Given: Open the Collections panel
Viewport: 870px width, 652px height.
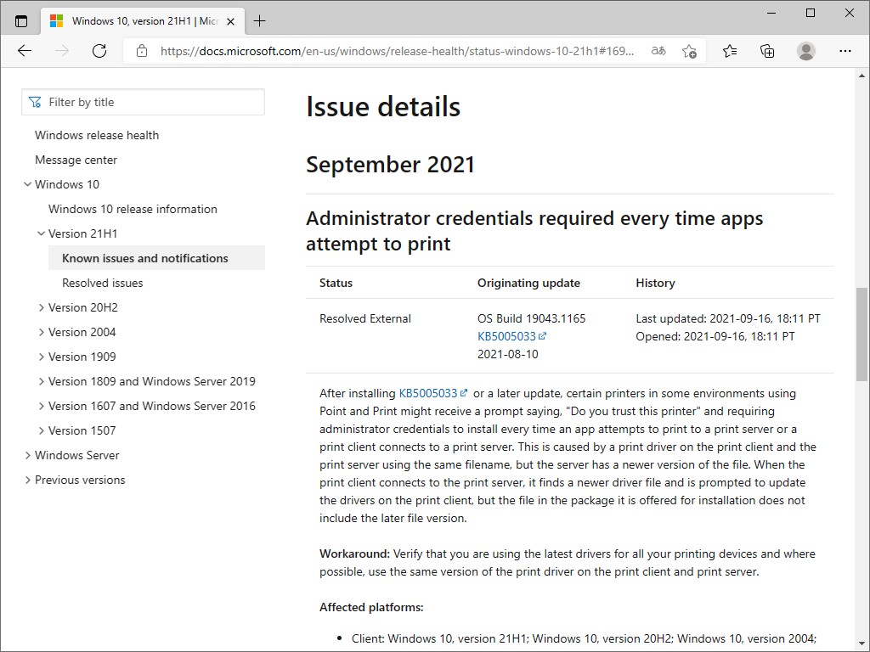Looking at the screenshot, I should click(x=767, y=50).
